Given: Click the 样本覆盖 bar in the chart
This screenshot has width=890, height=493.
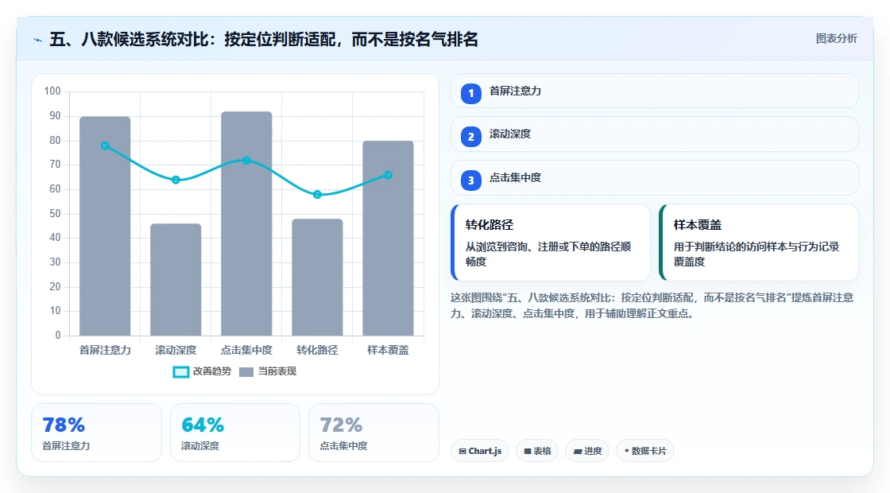Looking at the screenshot, I should pyautogui.click(x=389, y=238).
